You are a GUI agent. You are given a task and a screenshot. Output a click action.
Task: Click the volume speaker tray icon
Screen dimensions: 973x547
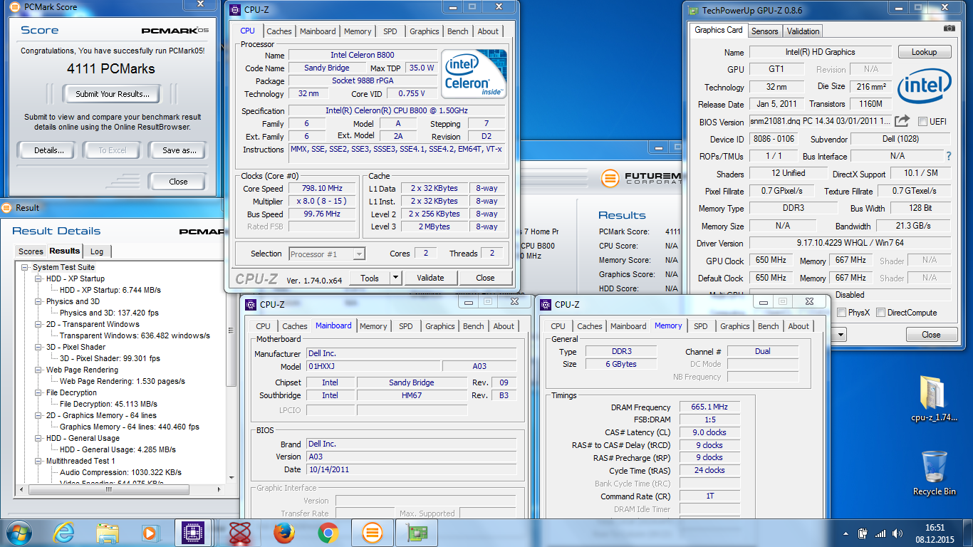(897, 533)
